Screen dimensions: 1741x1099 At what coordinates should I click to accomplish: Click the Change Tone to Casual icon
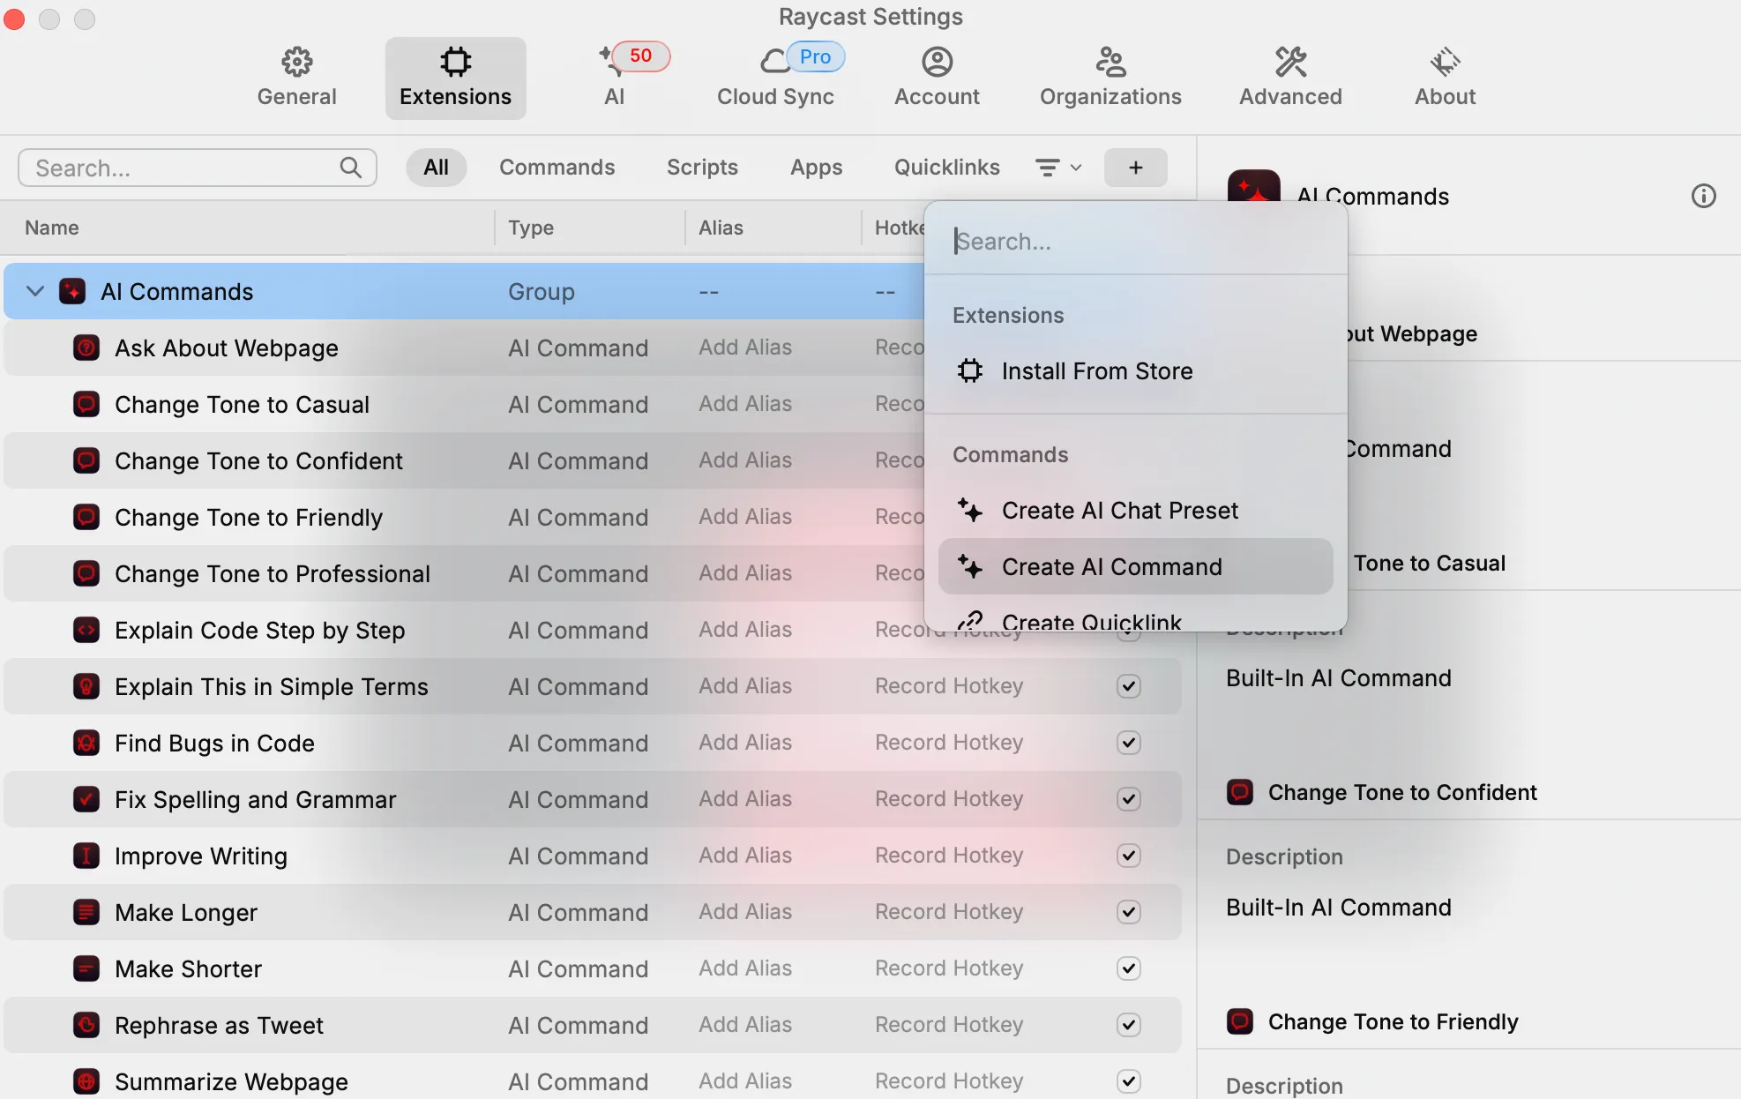tap(86, 404)
